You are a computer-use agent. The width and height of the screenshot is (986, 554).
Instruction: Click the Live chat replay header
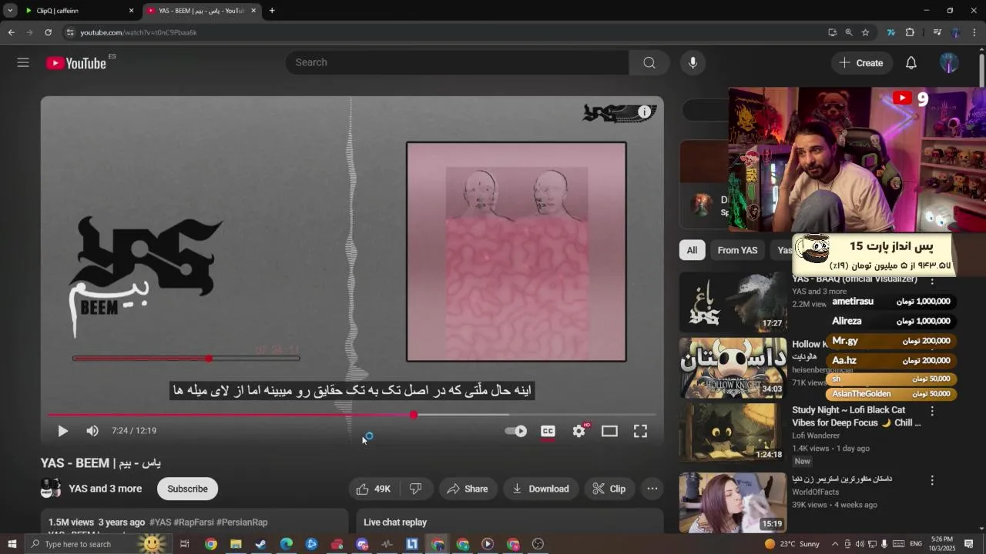pyautogui.click(x=395, y=522)
